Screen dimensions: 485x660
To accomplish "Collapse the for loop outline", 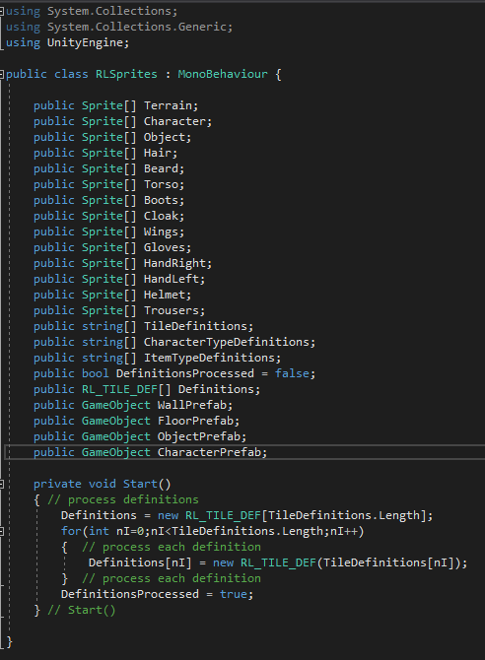I will pyautogui.click(x=2, y=531).
